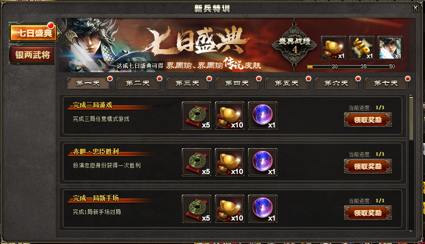Click the 盛典战绩 progress bar
The width and height of the screenshot is (425, 244).
click(351, 67)
